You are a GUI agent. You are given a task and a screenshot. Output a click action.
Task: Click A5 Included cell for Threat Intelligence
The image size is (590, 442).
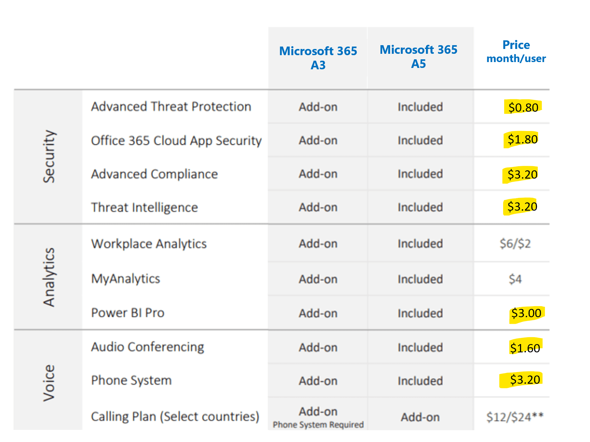[420, 207]
